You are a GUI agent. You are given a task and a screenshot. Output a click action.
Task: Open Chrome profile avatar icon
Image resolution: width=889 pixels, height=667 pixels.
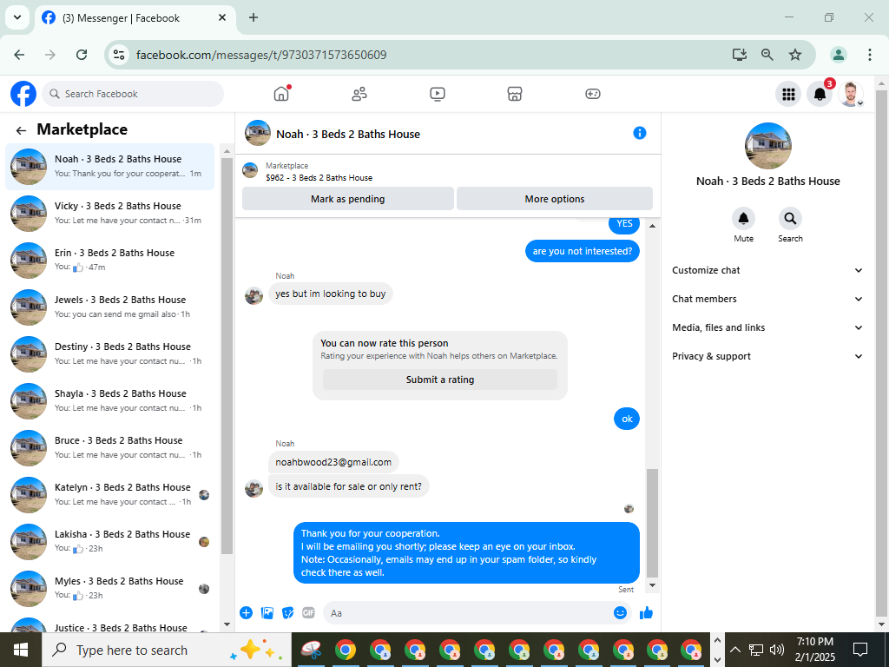[839, 55]
